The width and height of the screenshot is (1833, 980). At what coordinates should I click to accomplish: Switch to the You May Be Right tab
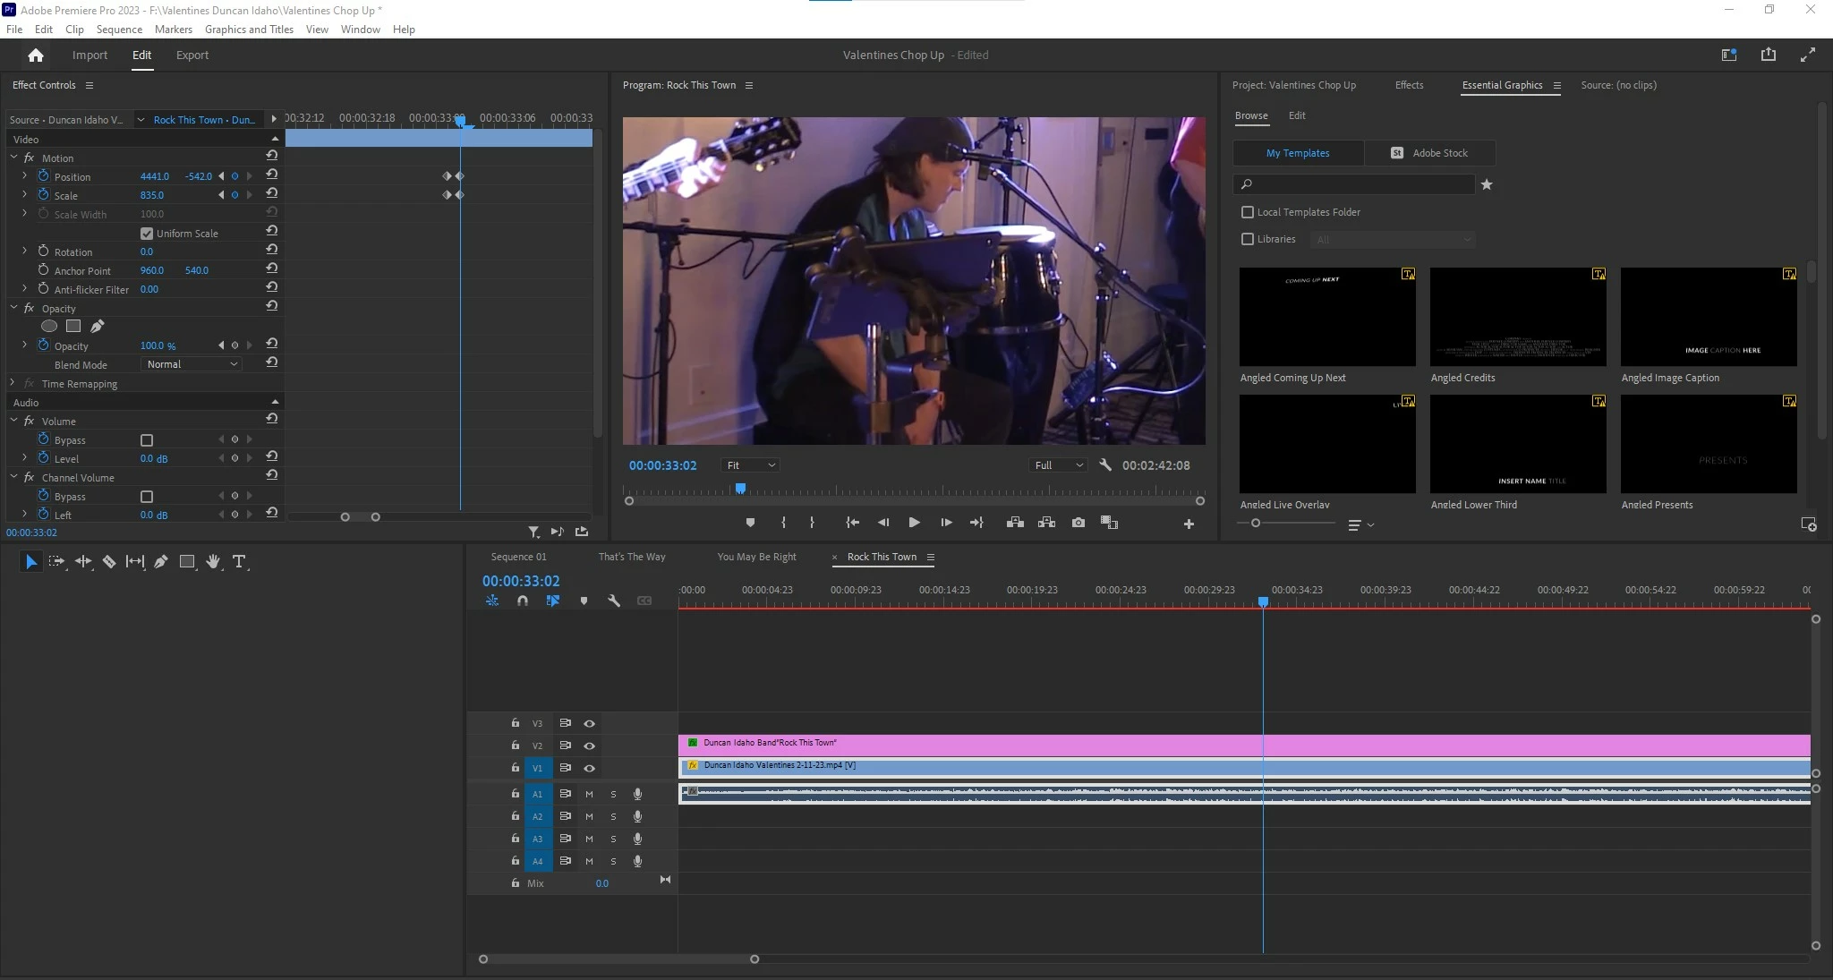click(x=756, y=557)
